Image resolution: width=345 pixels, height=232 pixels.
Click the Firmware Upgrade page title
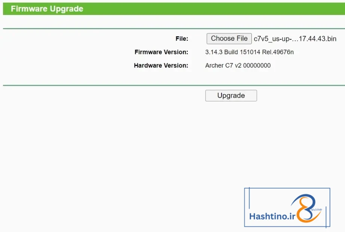point(47,9)
